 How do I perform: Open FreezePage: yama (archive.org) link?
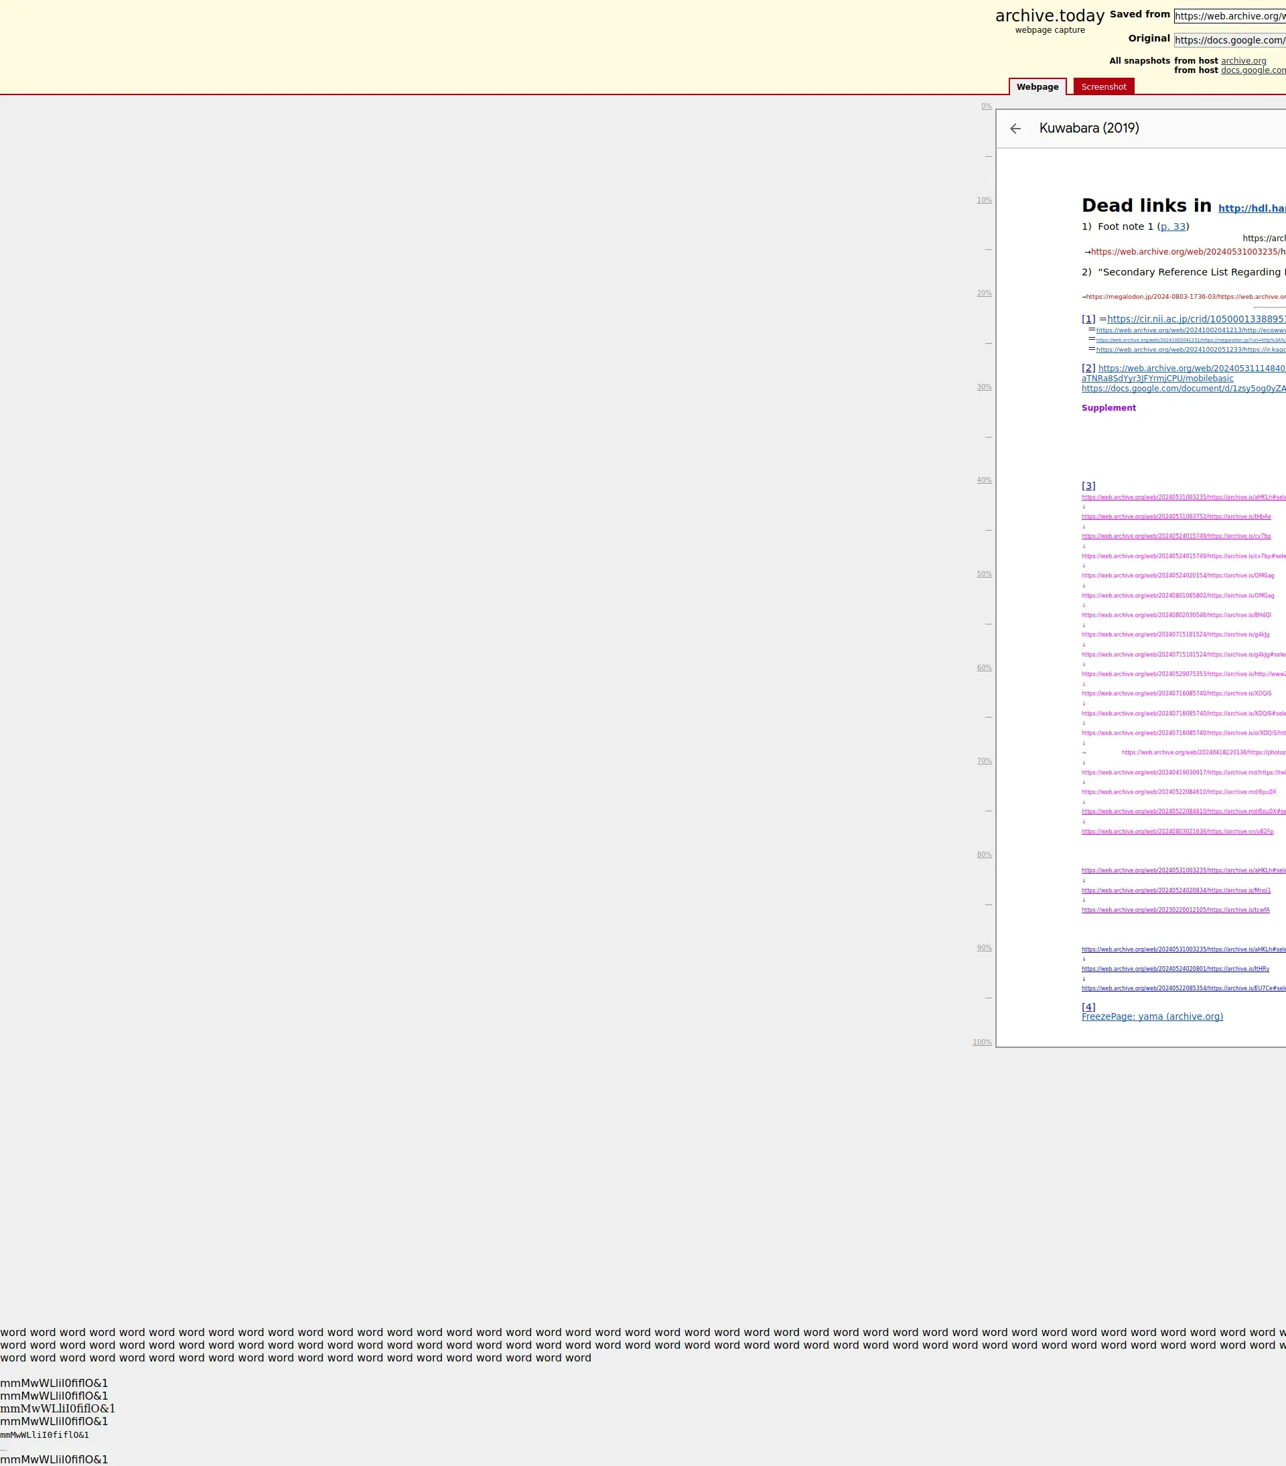pyautogui.click(x=1152, y=1016)
